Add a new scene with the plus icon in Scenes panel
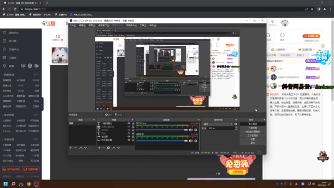The width and height of the screenshot is (334, 188). pos(71,148)
